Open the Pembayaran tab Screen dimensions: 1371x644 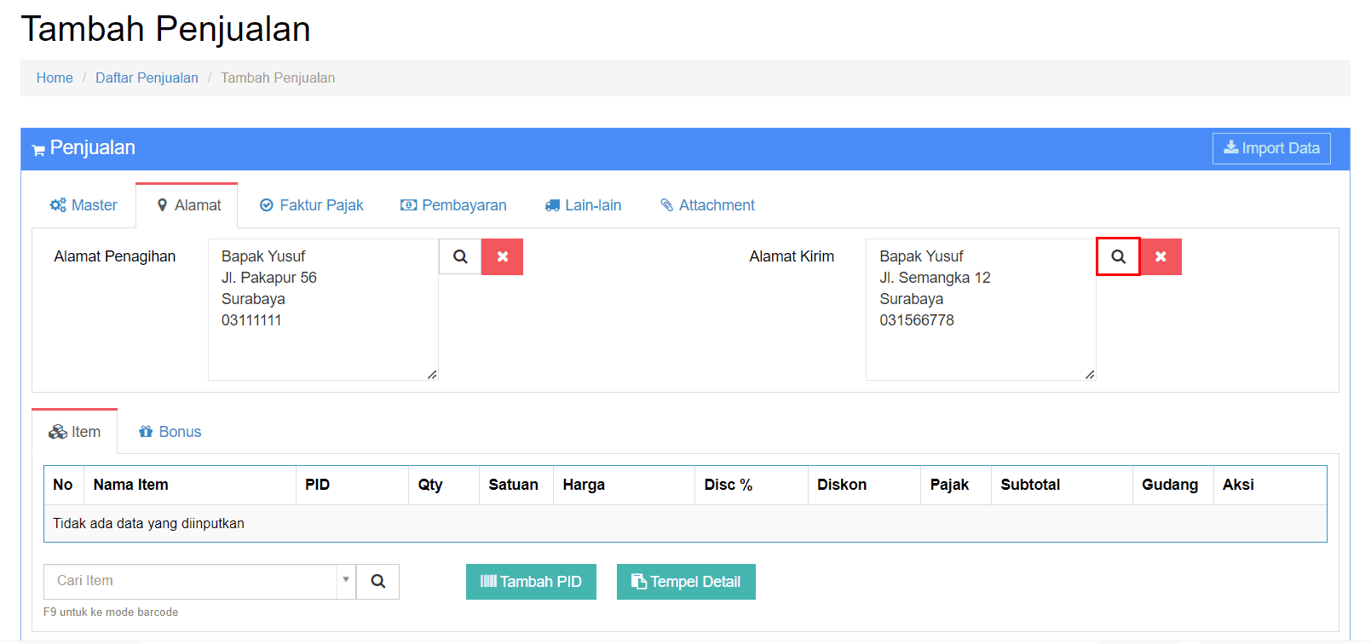point(453,205)
